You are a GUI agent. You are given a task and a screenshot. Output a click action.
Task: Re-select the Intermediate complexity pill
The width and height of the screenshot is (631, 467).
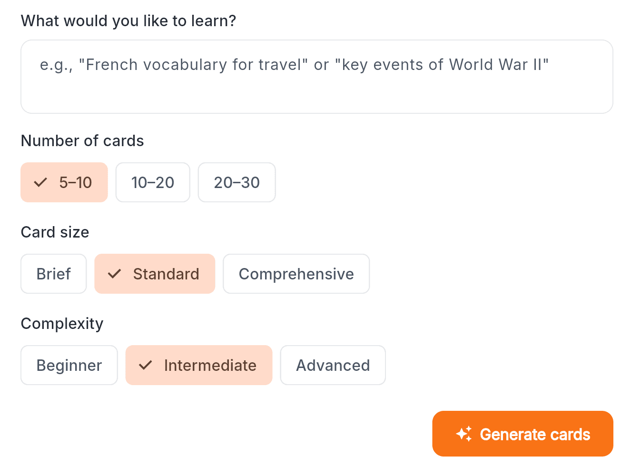point(198,365)
